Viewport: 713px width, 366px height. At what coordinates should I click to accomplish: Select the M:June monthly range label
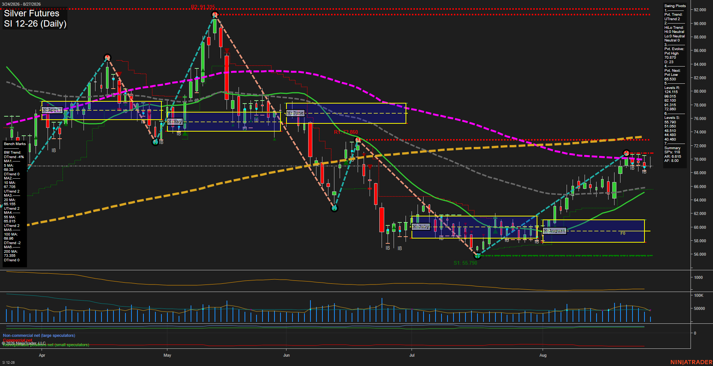(x=295, y=113)
